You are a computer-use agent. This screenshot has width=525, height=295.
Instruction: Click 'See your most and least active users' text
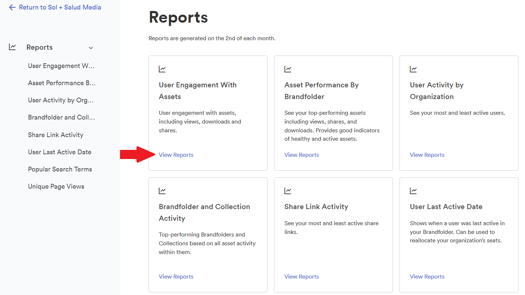457,113
